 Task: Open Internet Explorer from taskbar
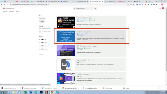(9, 92)
